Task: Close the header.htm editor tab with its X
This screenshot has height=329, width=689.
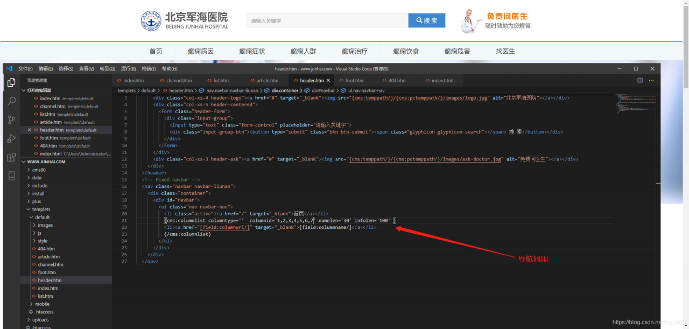Action: point(328,80)
